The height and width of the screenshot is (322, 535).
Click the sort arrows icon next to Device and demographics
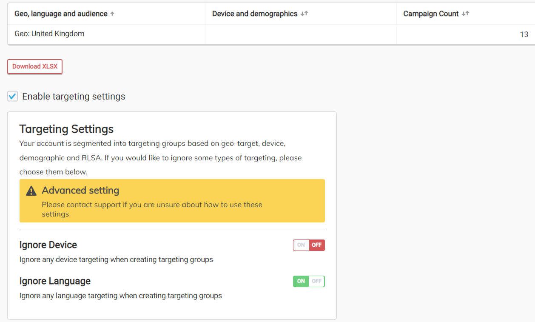tap(304, 14)
